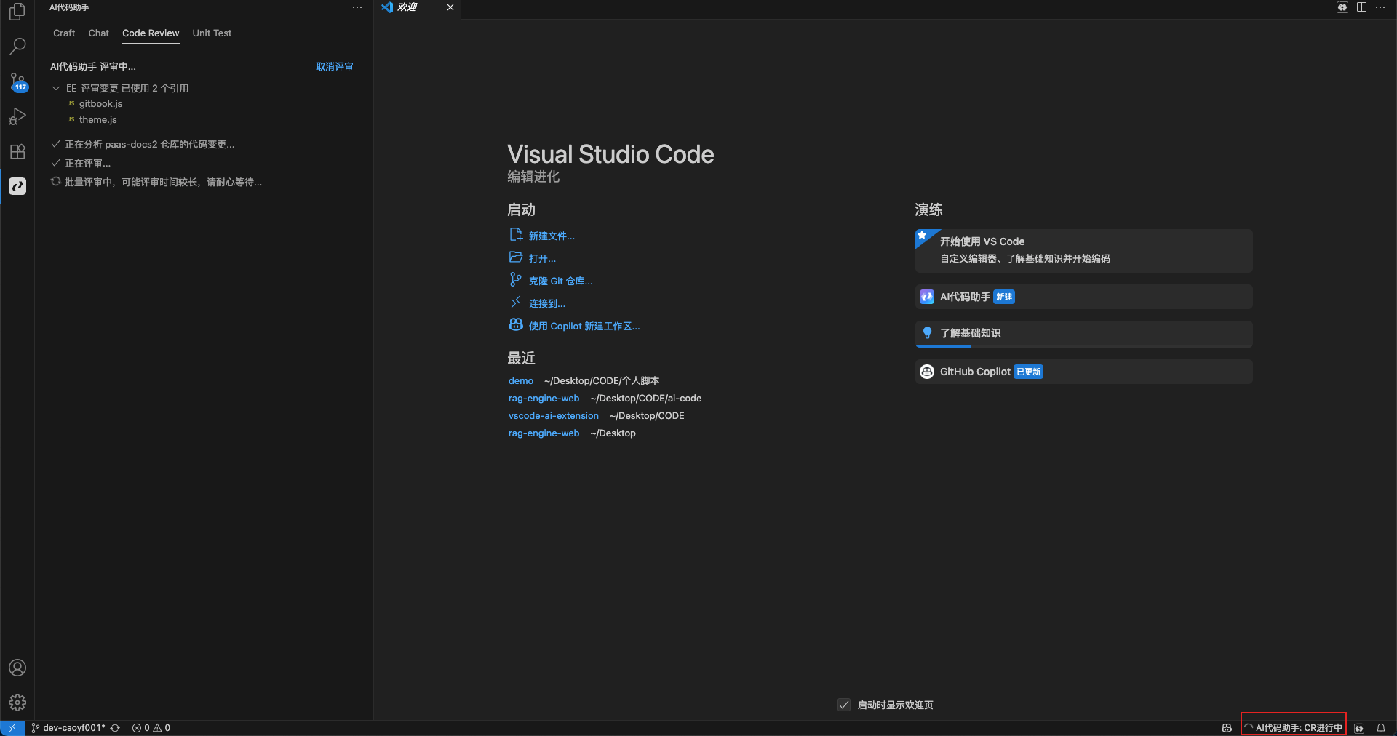Image resolution: width=1397 pixels, height=736 pixels.
Task: Open the Manage settings gear
Action: (x=17, y=703)
